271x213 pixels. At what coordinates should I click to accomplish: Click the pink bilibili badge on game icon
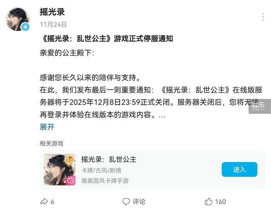point(70,181)
